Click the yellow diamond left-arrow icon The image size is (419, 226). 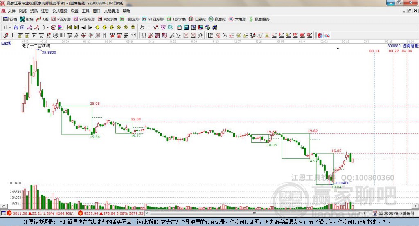97,27
